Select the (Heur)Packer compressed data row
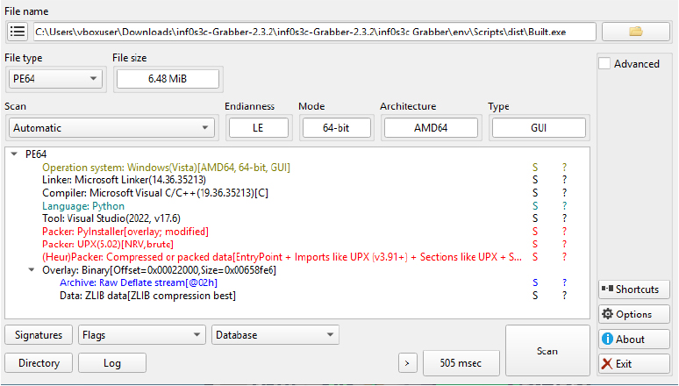The width and height of the screenshot is (679, 386). pos(282,257)
